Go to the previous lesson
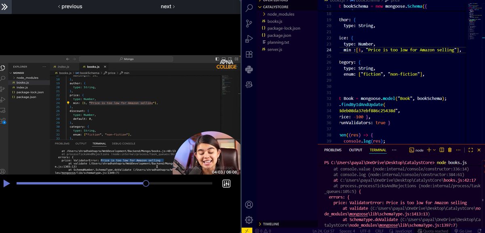This screenshot has width=485, height=233. [70, 6]
